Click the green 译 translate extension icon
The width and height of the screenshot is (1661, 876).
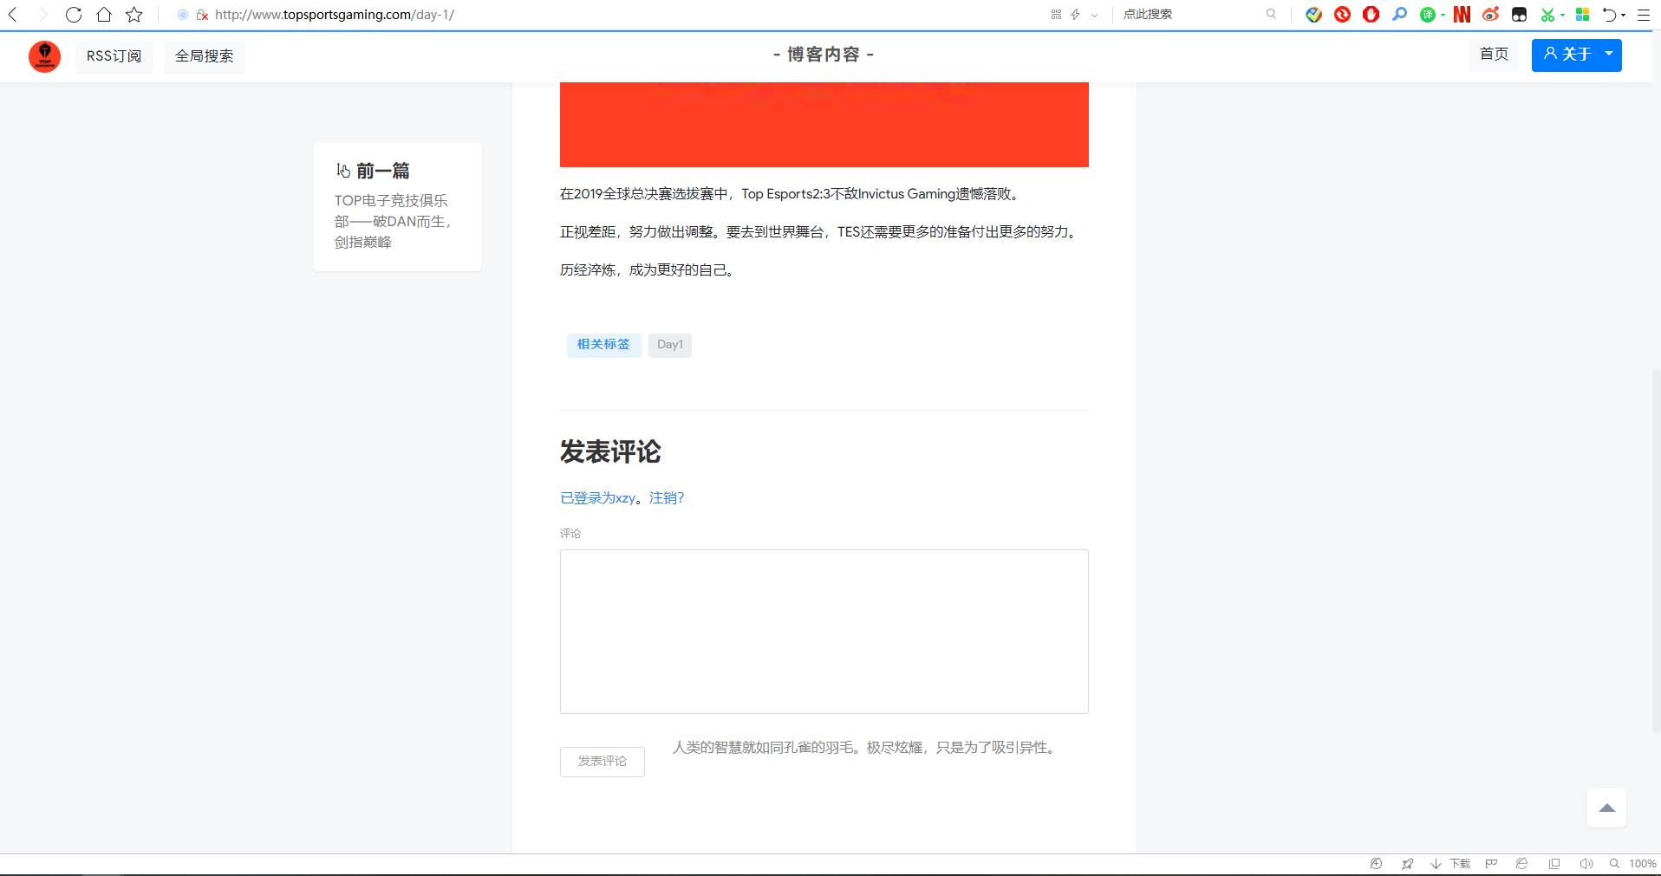click(x=1428, y=15)
